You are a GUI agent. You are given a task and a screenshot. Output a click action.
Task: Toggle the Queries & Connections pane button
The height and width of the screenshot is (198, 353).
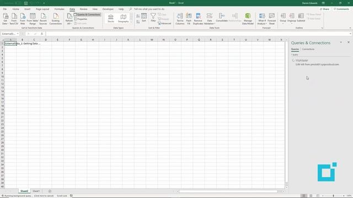point(87,15)
